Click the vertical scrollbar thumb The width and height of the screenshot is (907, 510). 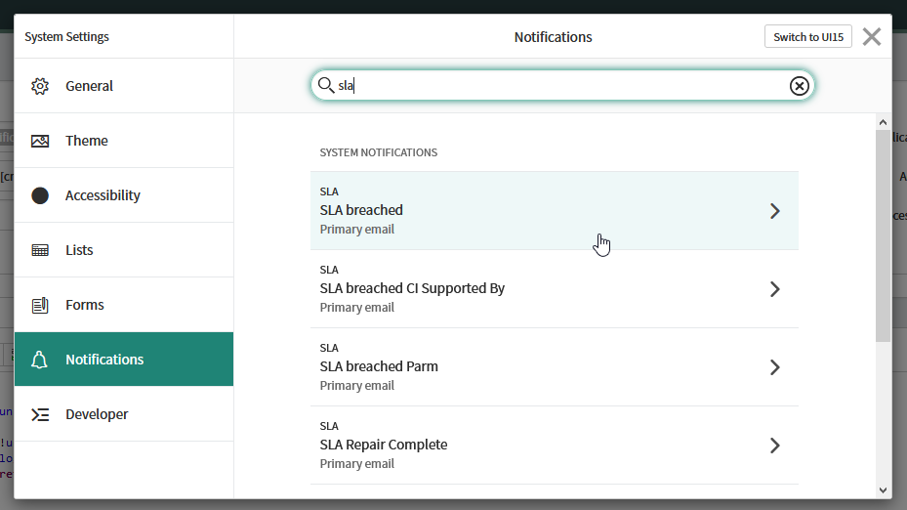coord(883,235)
